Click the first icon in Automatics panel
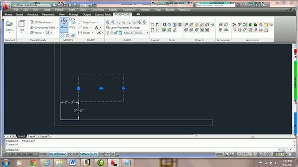 pos(234,25)
